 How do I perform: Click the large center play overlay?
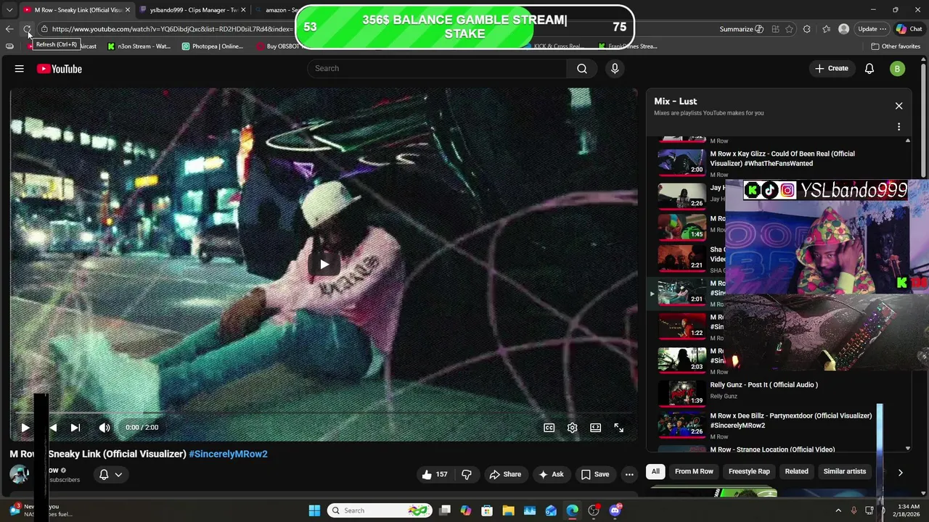pos(324,265)
